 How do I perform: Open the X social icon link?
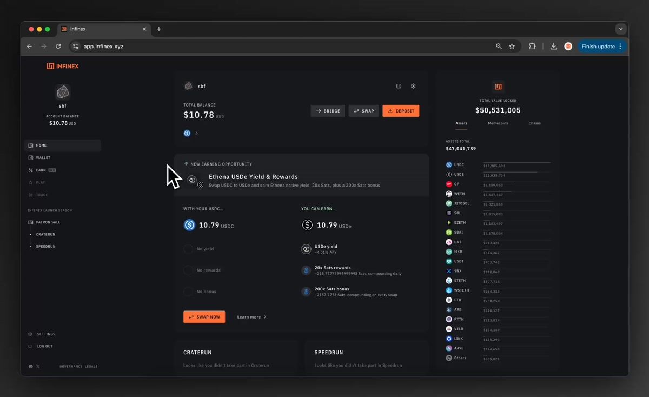point(38,367)
